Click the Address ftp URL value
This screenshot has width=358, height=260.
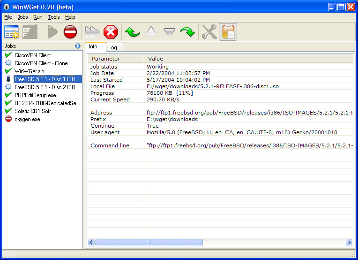pos(250,113)
